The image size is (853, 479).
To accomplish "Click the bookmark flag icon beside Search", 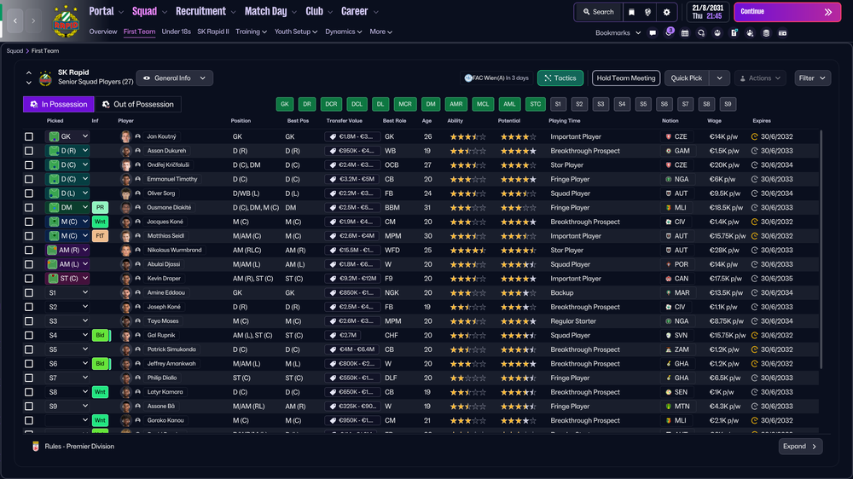I will (x=631, y=12).
